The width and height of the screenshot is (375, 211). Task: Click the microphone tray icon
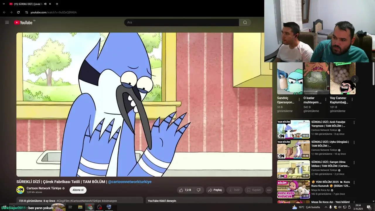tap(330, 207)
